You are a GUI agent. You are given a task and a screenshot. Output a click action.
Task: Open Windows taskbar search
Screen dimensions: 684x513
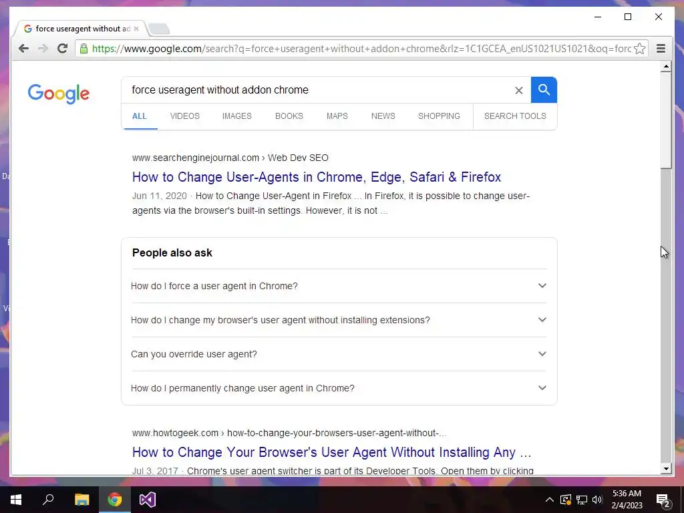pyautogui.click(x=48, y=500)
